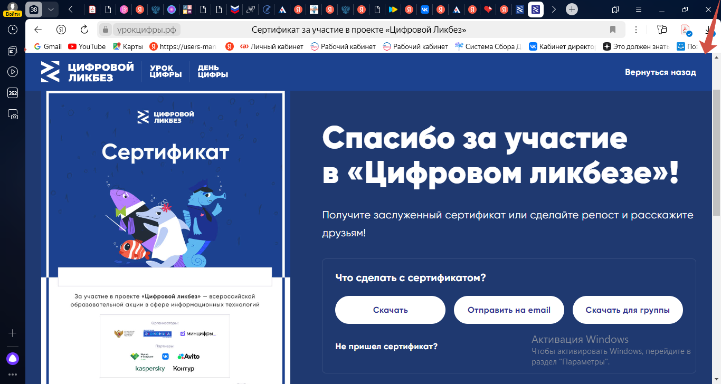Screen dimensions: 721x384
Task: Click the certificate preview image
Action: coord(166,237)
